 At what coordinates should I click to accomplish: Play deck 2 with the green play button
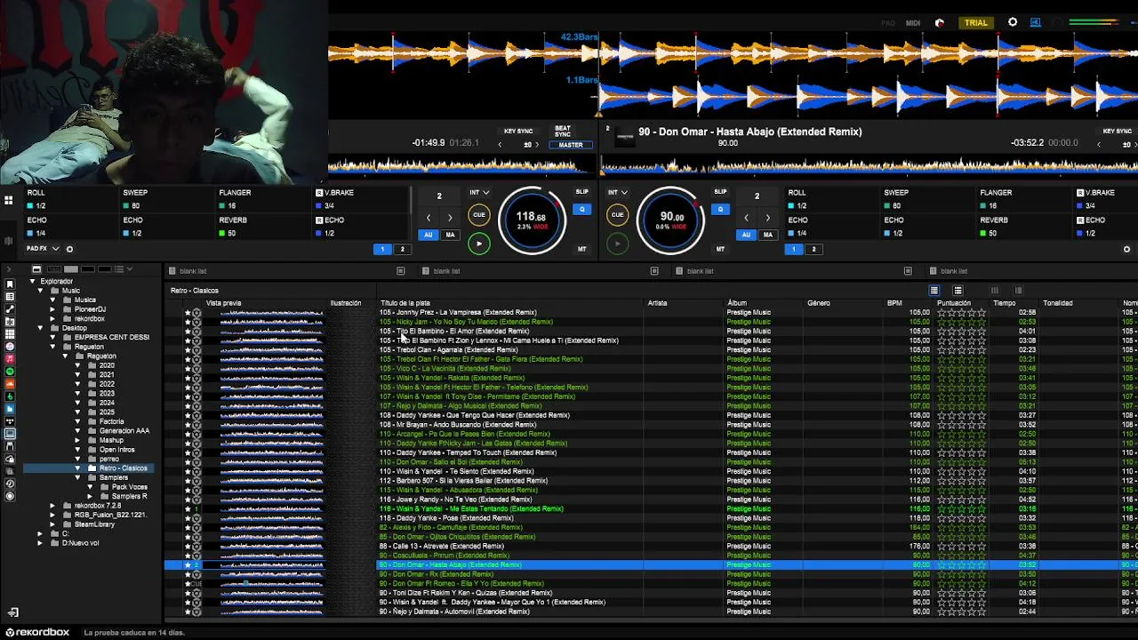pos(617,244)
